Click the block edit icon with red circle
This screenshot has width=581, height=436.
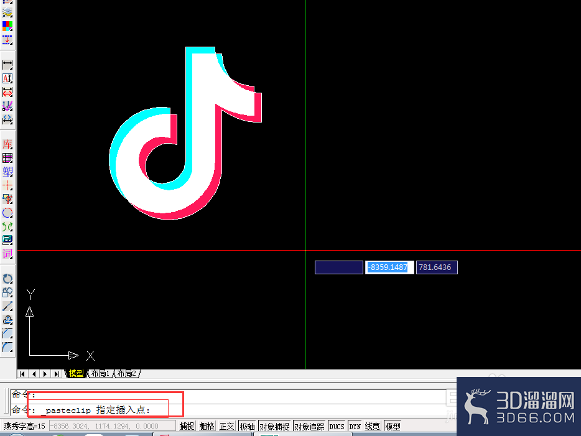[7, 199]
